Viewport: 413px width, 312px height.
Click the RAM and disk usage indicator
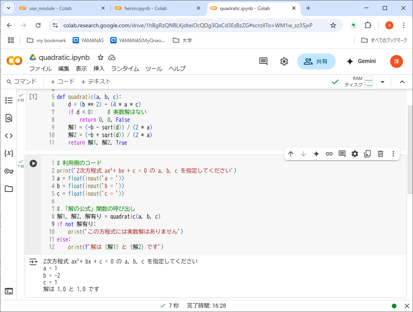(x=359, y=82)
